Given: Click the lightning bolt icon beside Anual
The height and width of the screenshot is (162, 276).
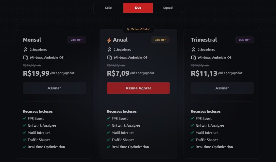Looking at the screenshot, I should [109, 40].
